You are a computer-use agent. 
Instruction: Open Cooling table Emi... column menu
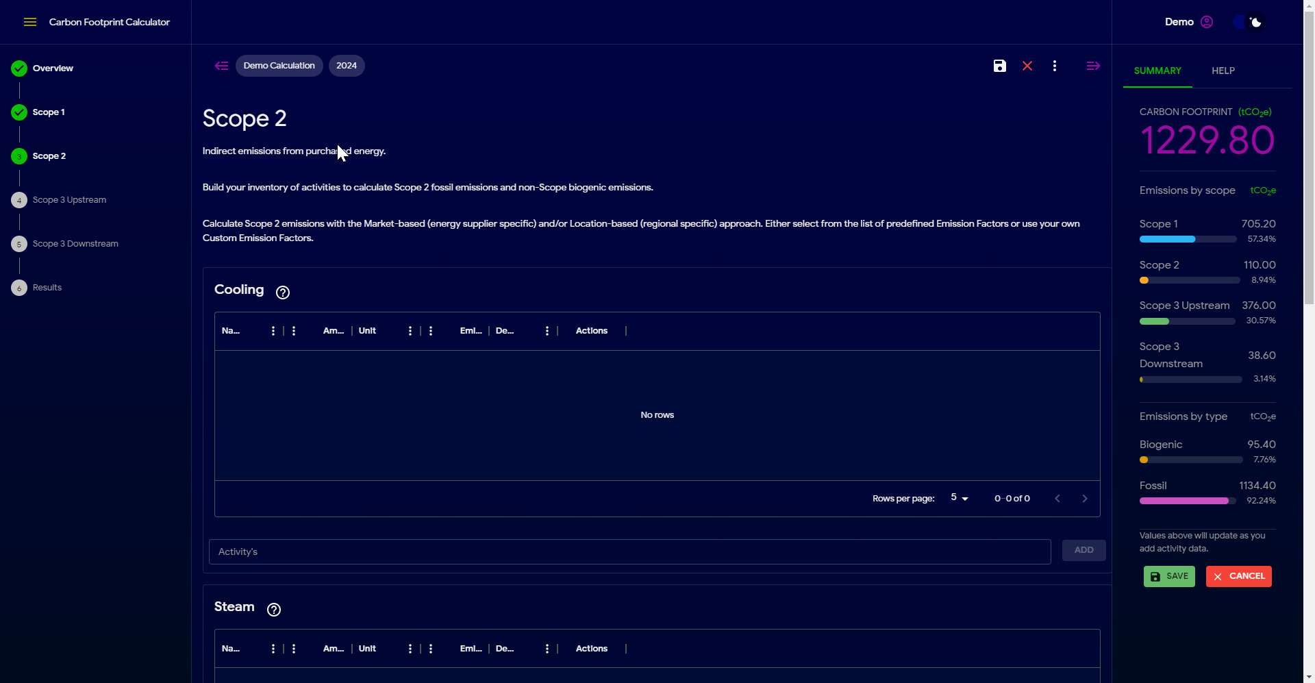[431, 331]
